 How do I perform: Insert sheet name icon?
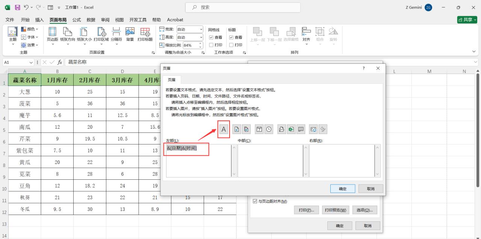coord(301,129)
